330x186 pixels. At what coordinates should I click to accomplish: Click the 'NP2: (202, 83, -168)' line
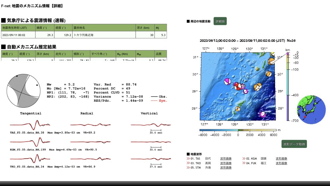coord(68,96)
